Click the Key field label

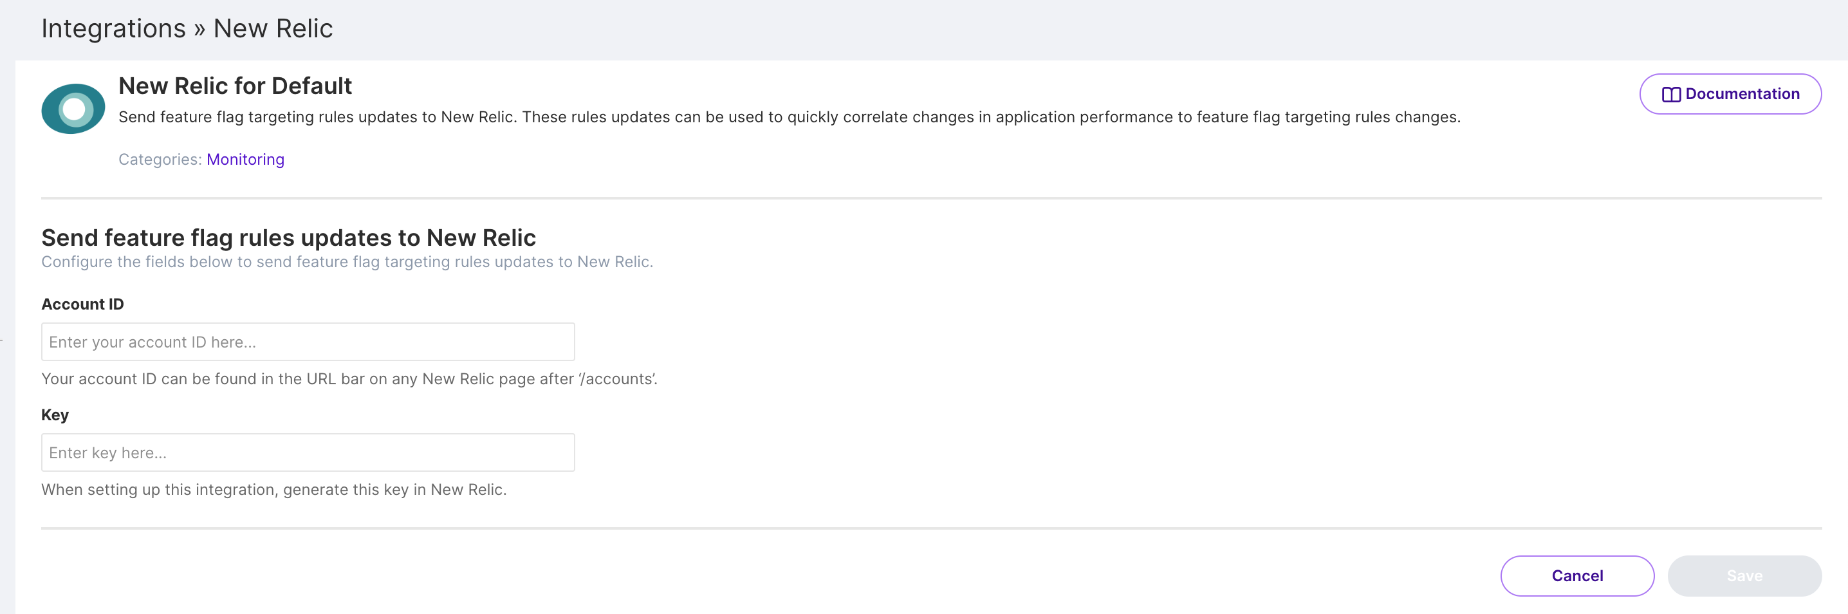click(55, 414)
